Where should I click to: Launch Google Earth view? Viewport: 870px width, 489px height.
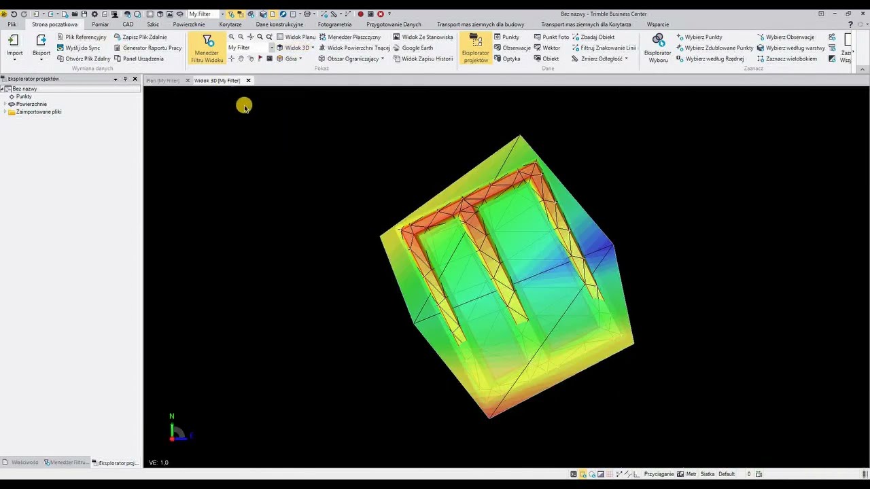tap(413, 48)
